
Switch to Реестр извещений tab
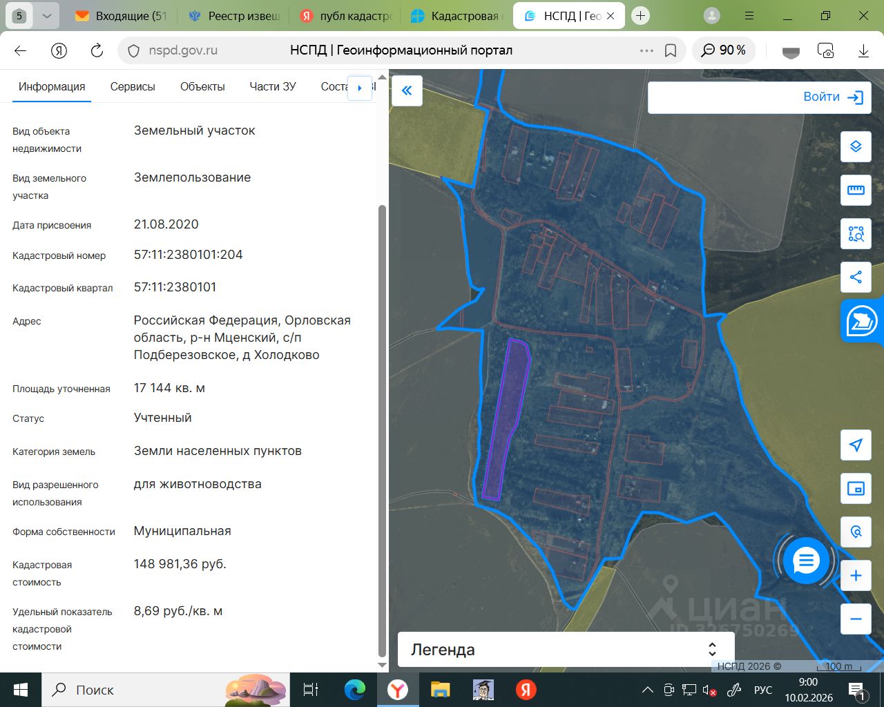click(234, 16)
